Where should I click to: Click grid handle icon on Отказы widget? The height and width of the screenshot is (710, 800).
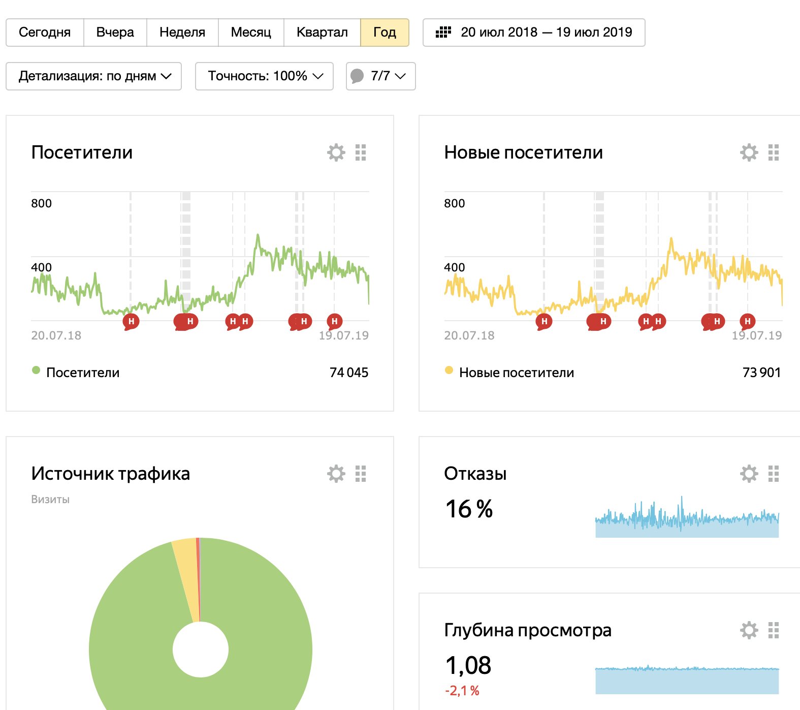point(774,474)
